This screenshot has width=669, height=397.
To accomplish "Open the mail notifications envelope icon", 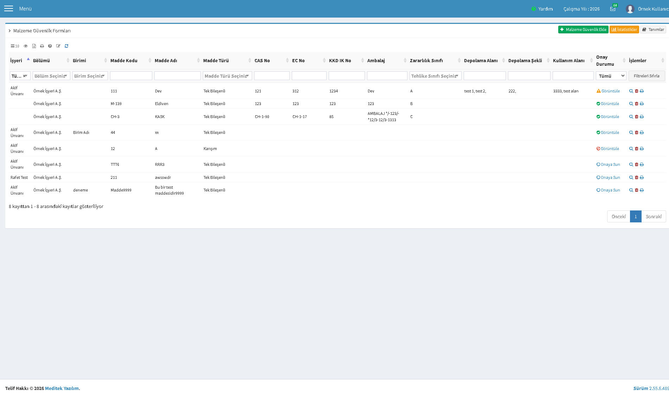I will click(x=613, y=9).
